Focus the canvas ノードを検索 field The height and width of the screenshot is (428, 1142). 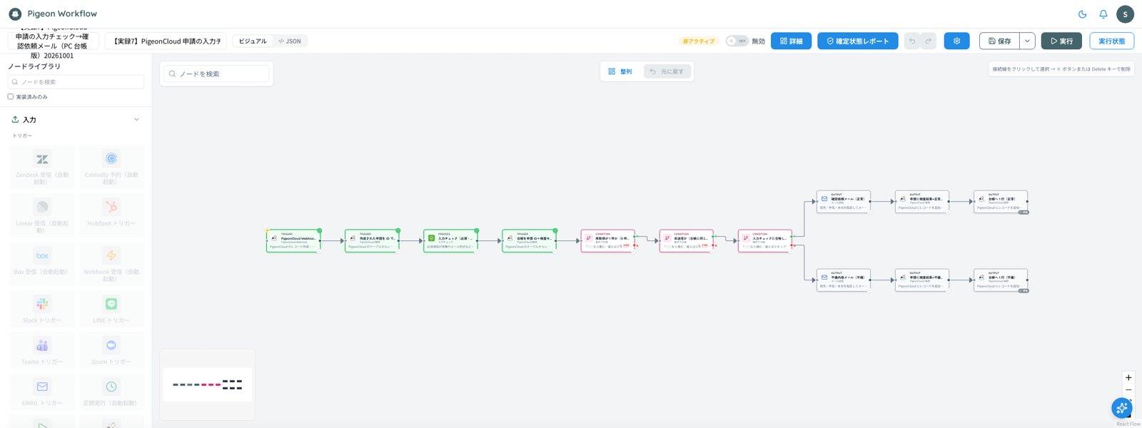[218, 73]
